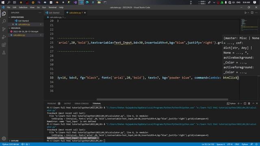Click the Python 3.9.5 64-bit interpreter status
The height and width of the screenshot is (146, 260).
11,144
